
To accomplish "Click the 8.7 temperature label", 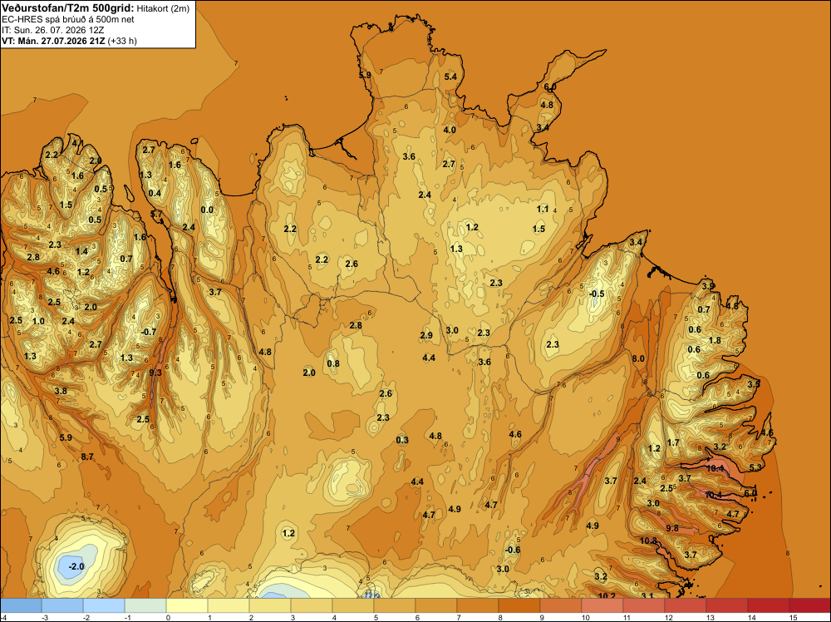I will tap(87, 457).
